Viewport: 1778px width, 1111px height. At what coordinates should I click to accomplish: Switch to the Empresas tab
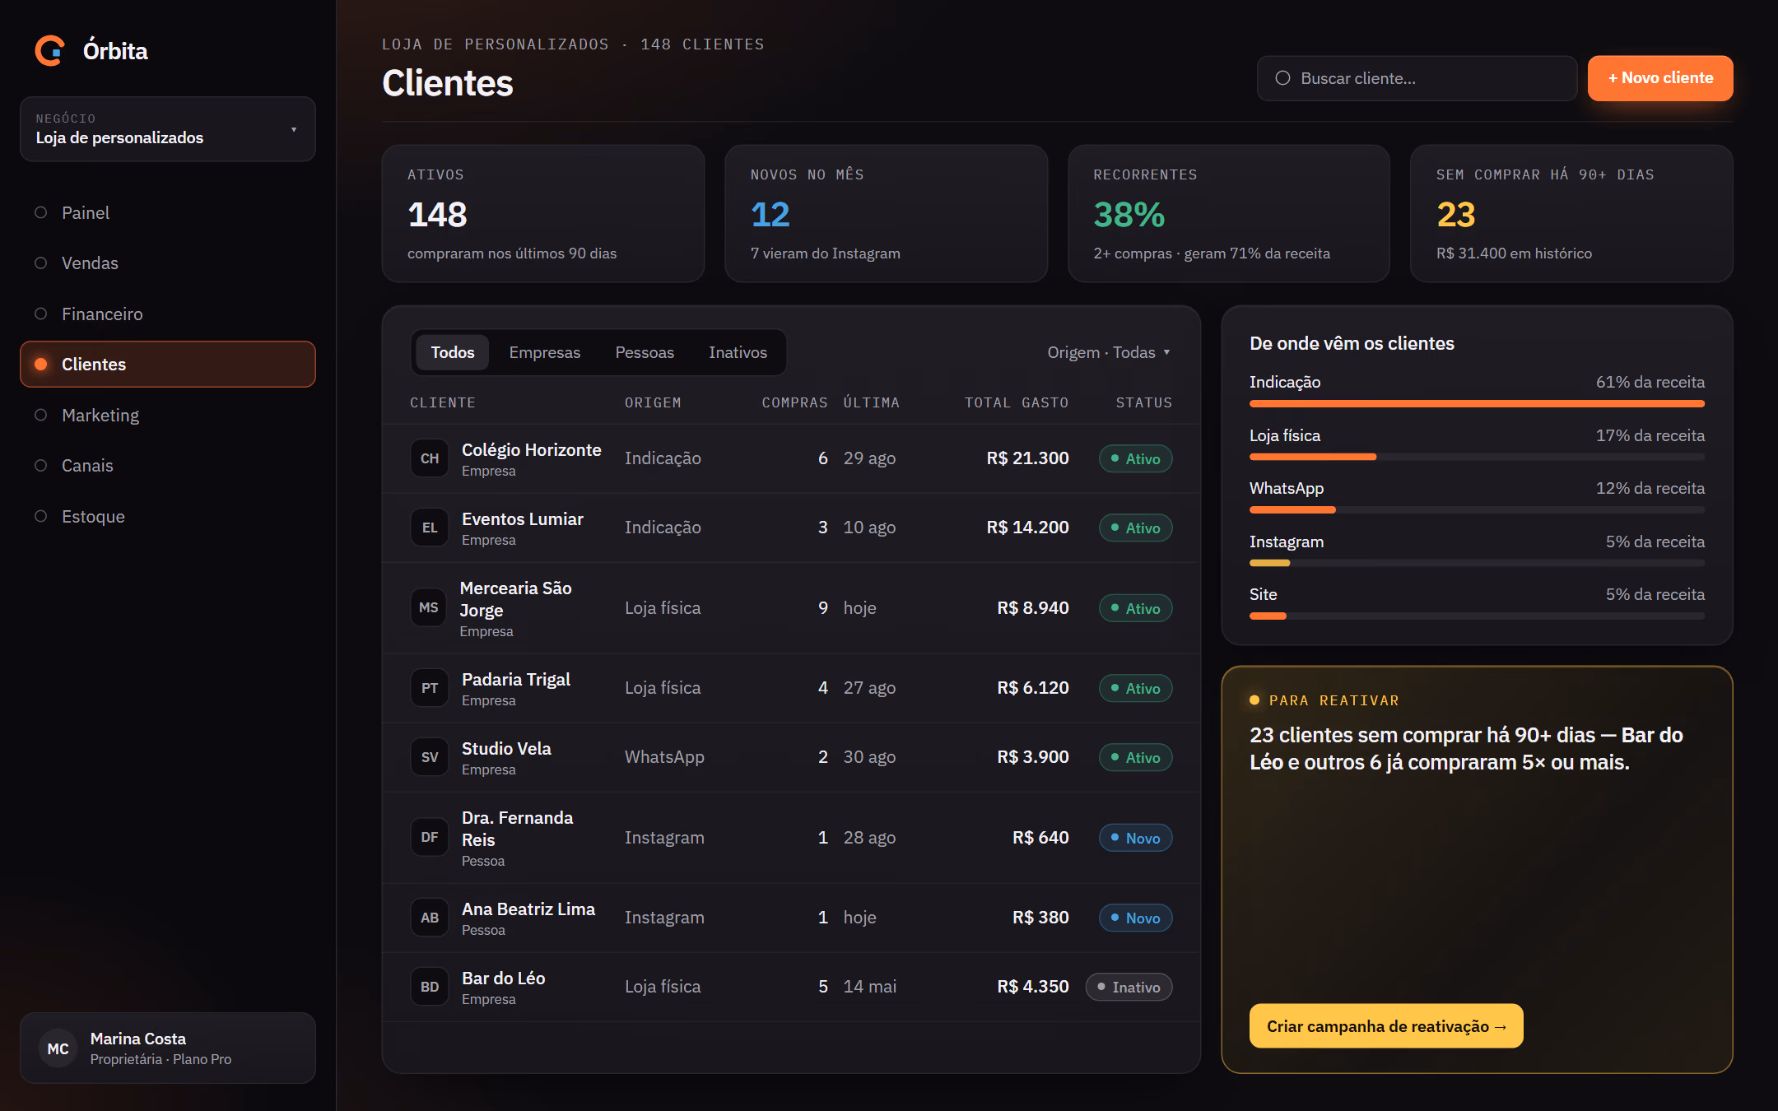point(544,352)
